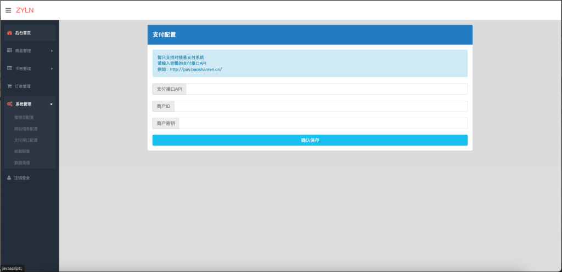The image size is (562, 272).
Task: Click the 支付配置 panel header
Action: point(310,34)
